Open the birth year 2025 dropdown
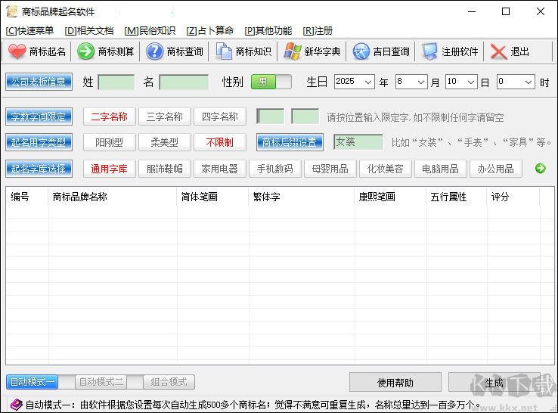Image resolution: width=558 pixels, height=413 pixels. (x=368, y=82)
